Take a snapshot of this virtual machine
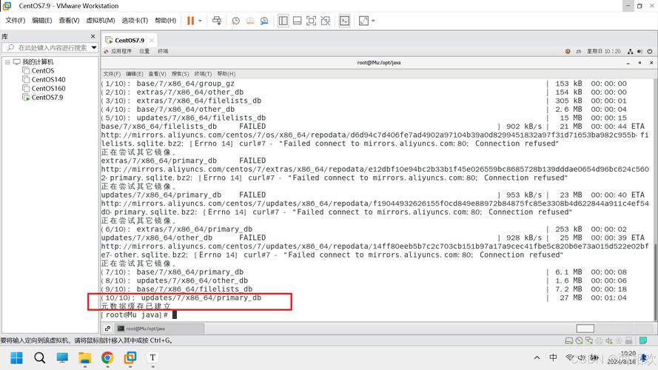The image size is (658, 370). (x=236, y=21)
